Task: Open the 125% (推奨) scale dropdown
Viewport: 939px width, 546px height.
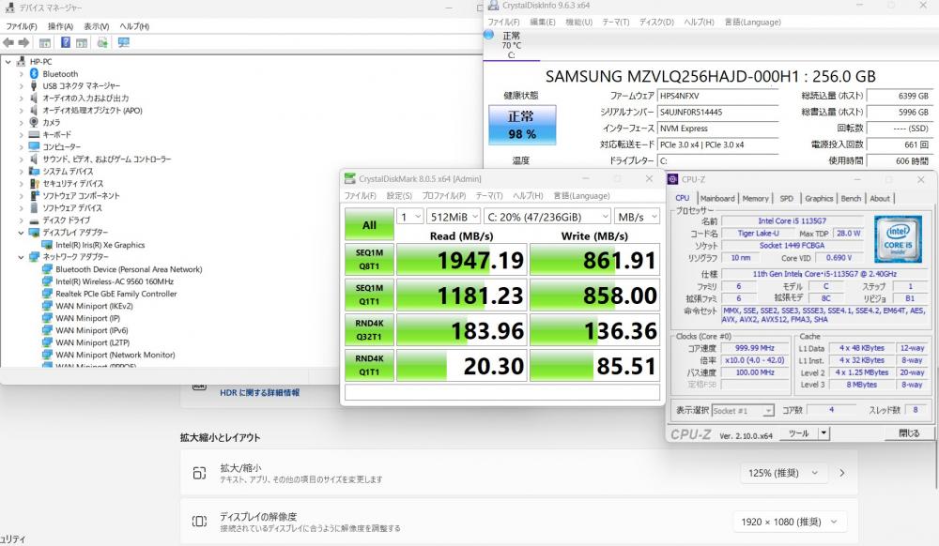Action: [x=783, y=473]
